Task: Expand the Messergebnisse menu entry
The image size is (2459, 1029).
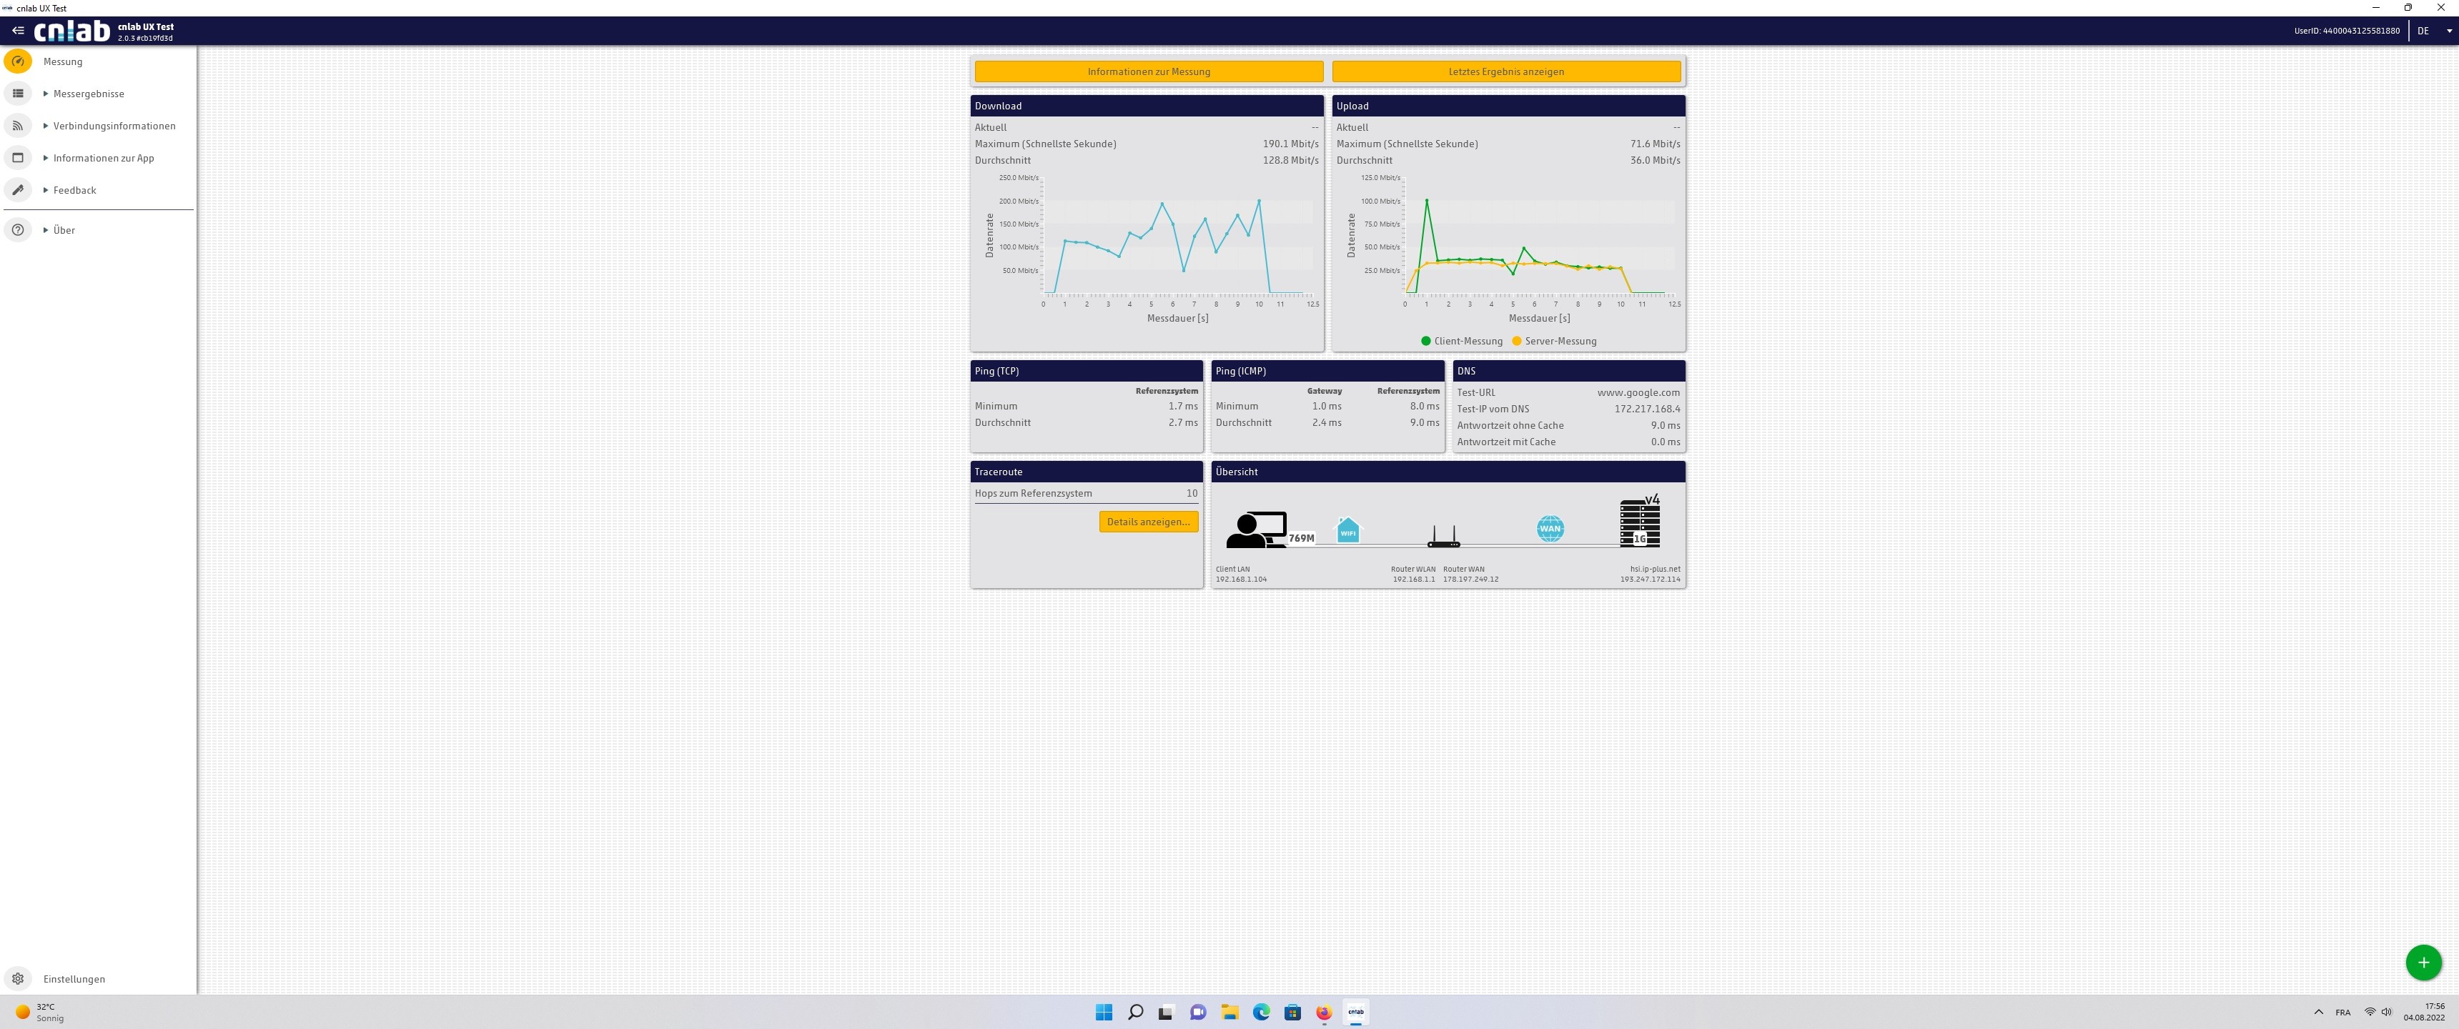Action: [88, 94]
